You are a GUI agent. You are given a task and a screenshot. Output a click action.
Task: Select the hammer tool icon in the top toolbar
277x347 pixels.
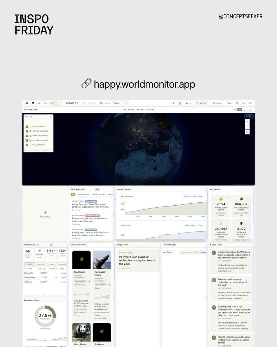click(x=45, y=103)
